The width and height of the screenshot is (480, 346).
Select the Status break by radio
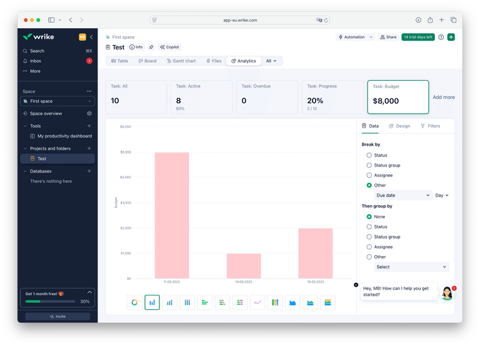pos(369,155)
